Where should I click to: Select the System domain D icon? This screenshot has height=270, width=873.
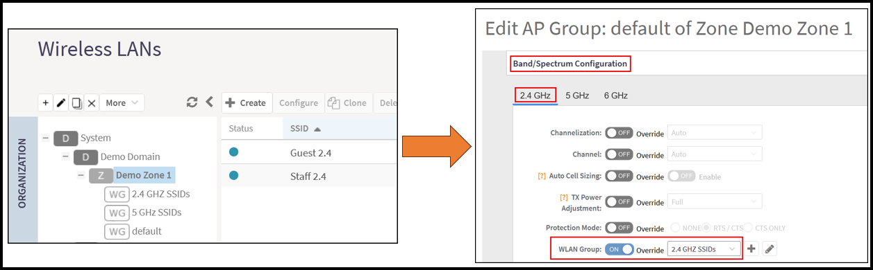[65, 138]
